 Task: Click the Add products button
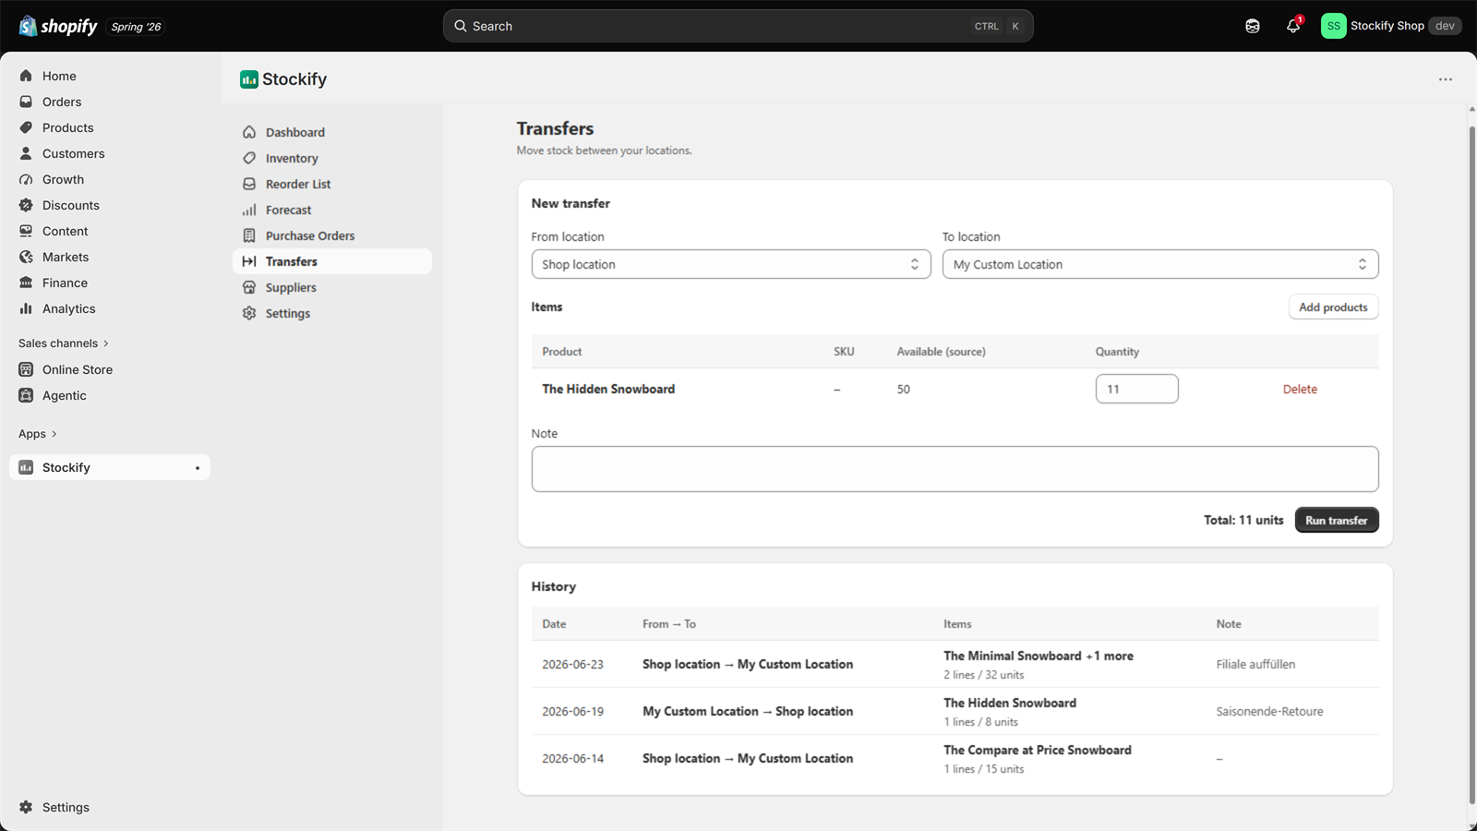coord(1333,307)
